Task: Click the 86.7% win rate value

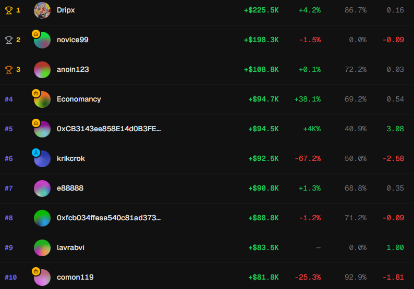Action: click(x=356, y=10)
